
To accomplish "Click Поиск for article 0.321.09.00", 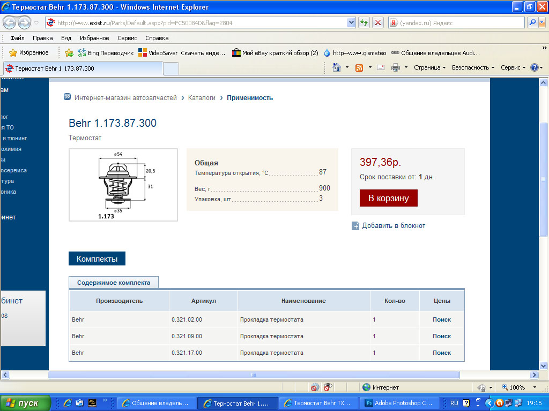I will point(442,336).
